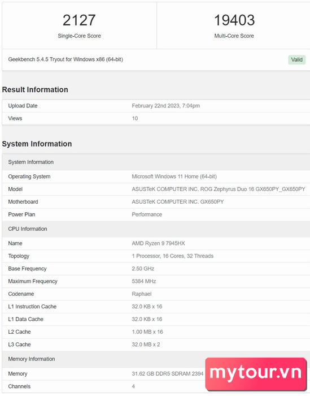This screenshot has width=310, height=396.
Task: Click the CPU Name label
Action: (15, 243)
